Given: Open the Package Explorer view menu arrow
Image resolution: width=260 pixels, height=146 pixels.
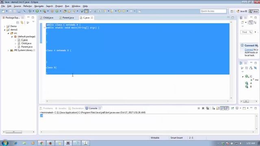Looking at the screenshot, I should click(x=33, y=22).
